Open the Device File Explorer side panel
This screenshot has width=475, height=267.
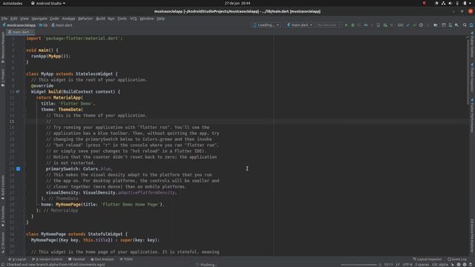coord(472,236)
